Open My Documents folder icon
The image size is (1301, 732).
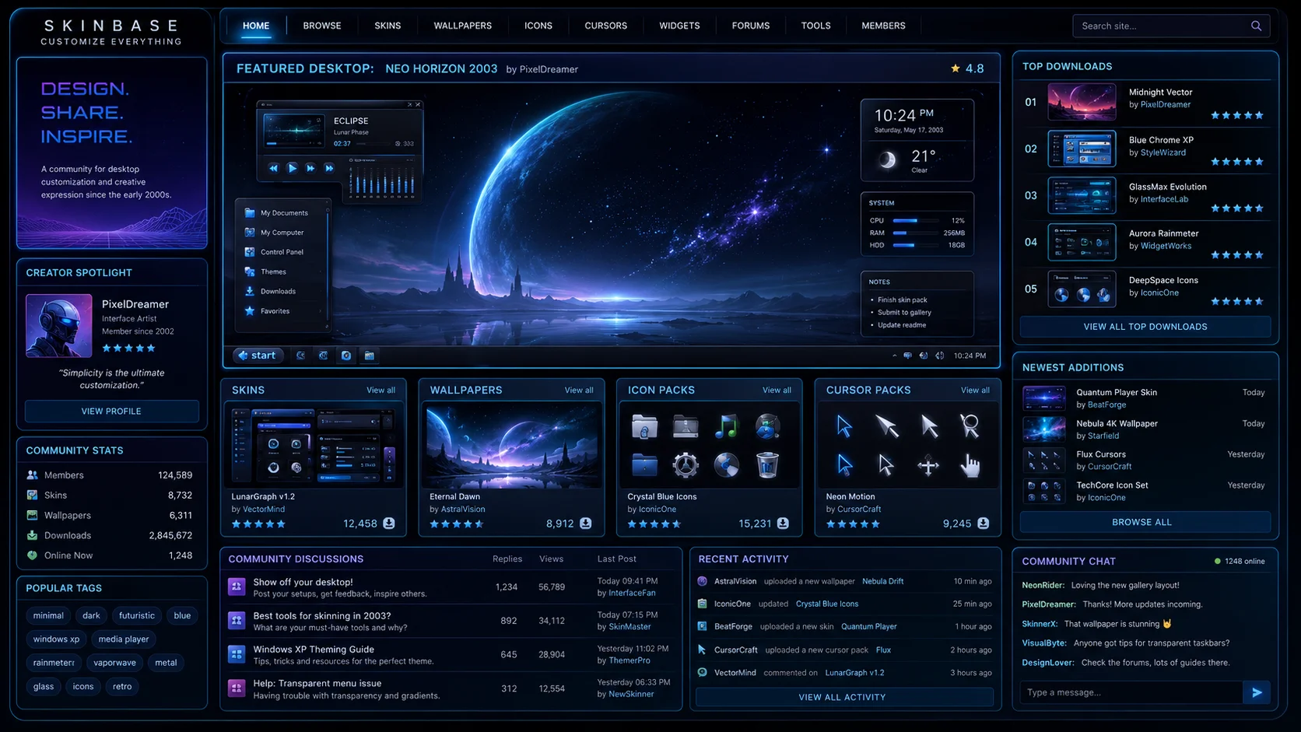click(x=250, y=212)
